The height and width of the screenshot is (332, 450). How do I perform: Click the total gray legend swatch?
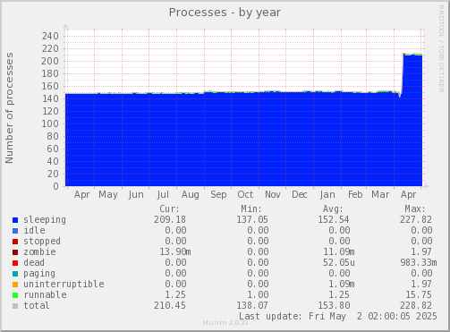tap(15, 306)
